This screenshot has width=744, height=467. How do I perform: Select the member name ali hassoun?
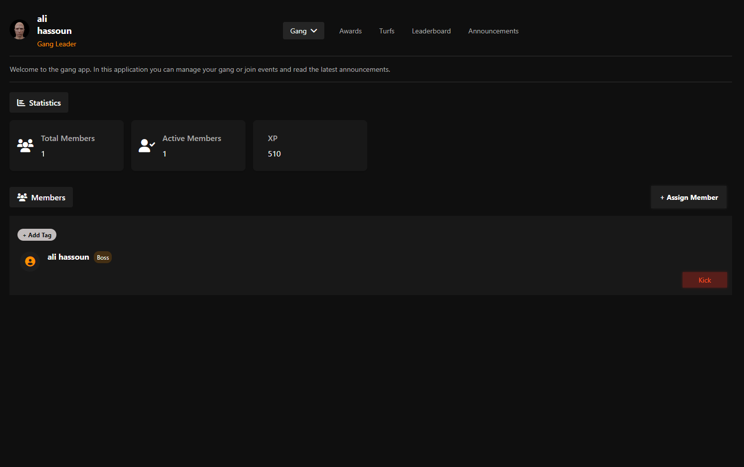[68, 257]
